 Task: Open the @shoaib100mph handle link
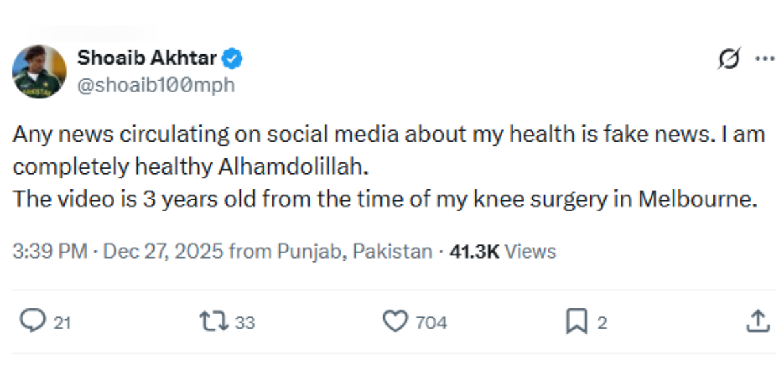pyautogui.click(x=156, y=85)
